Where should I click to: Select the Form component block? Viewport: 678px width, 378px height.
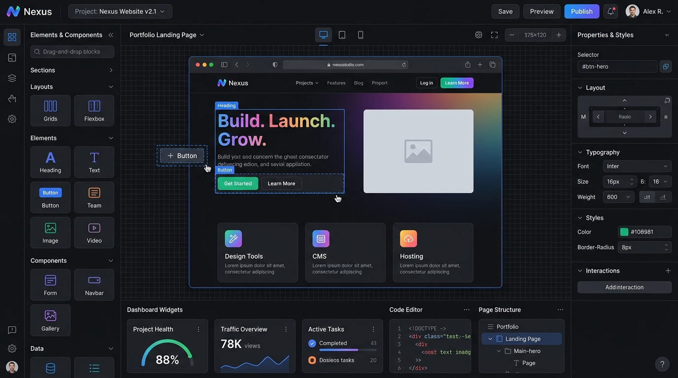pyautogui.click(x=50, y=285)
